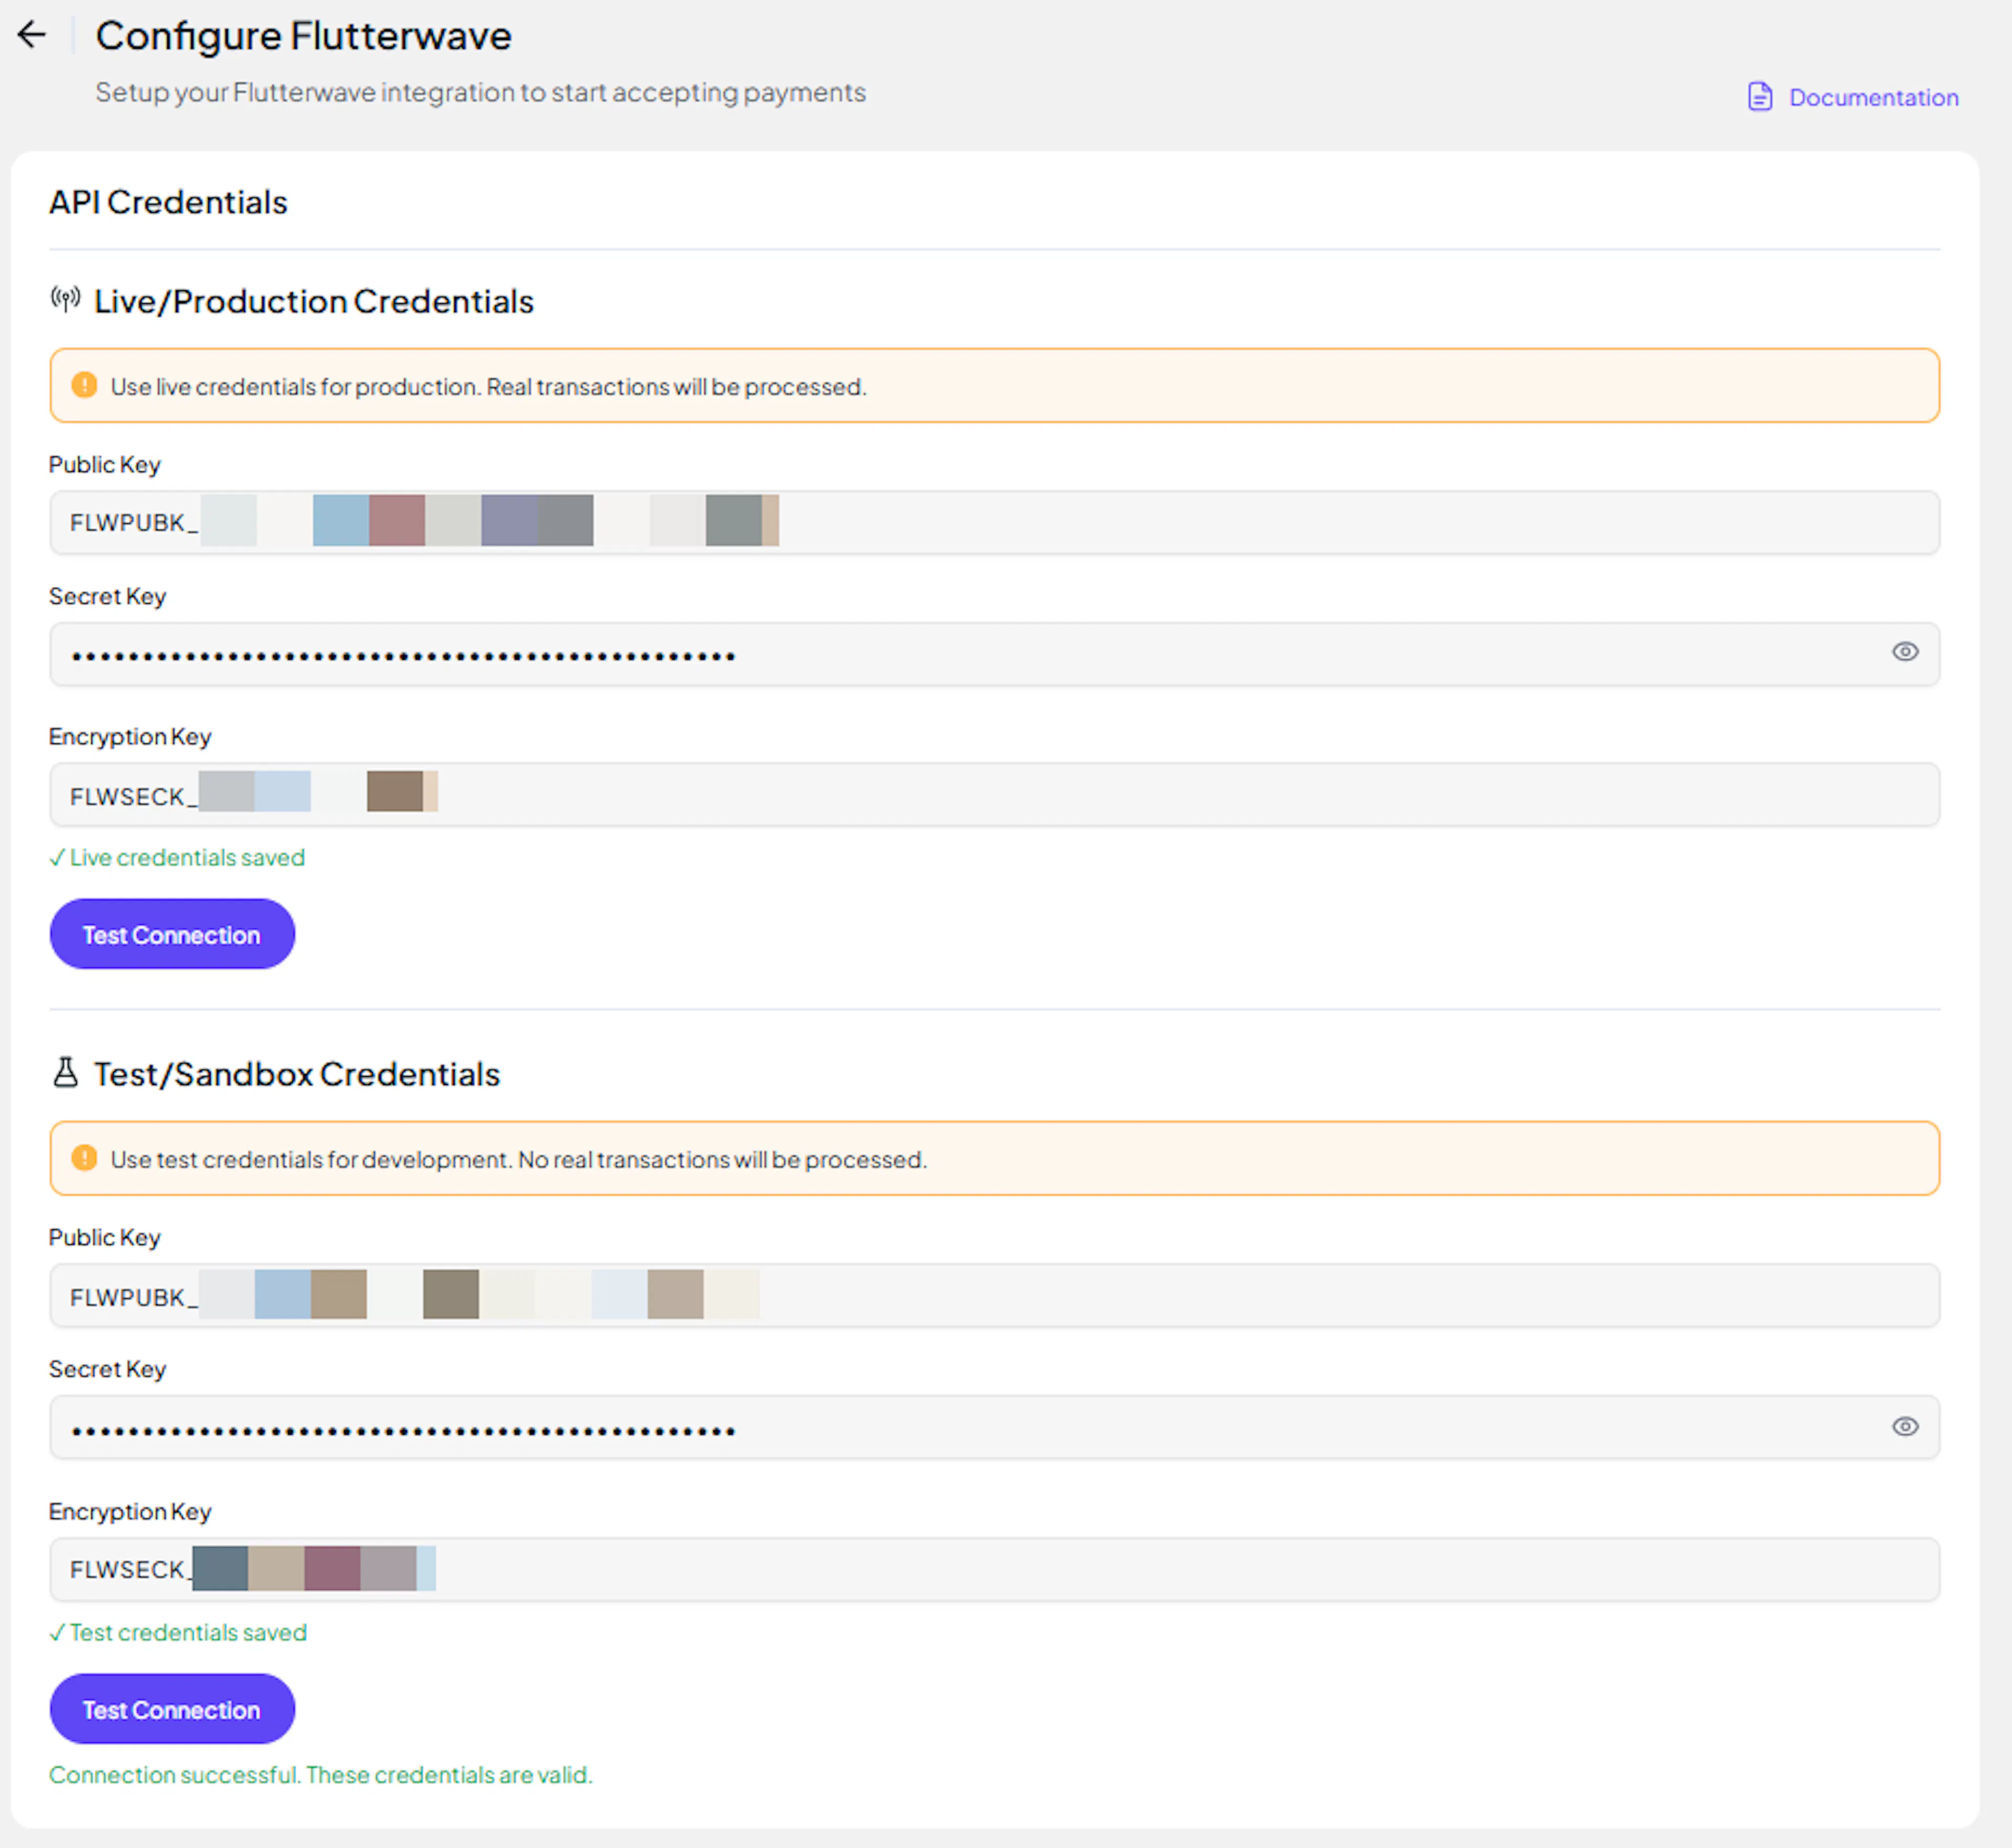Click the back arrow icon
The height and width of the screenshot is (1848, 2012).
[x=32, y=35]
